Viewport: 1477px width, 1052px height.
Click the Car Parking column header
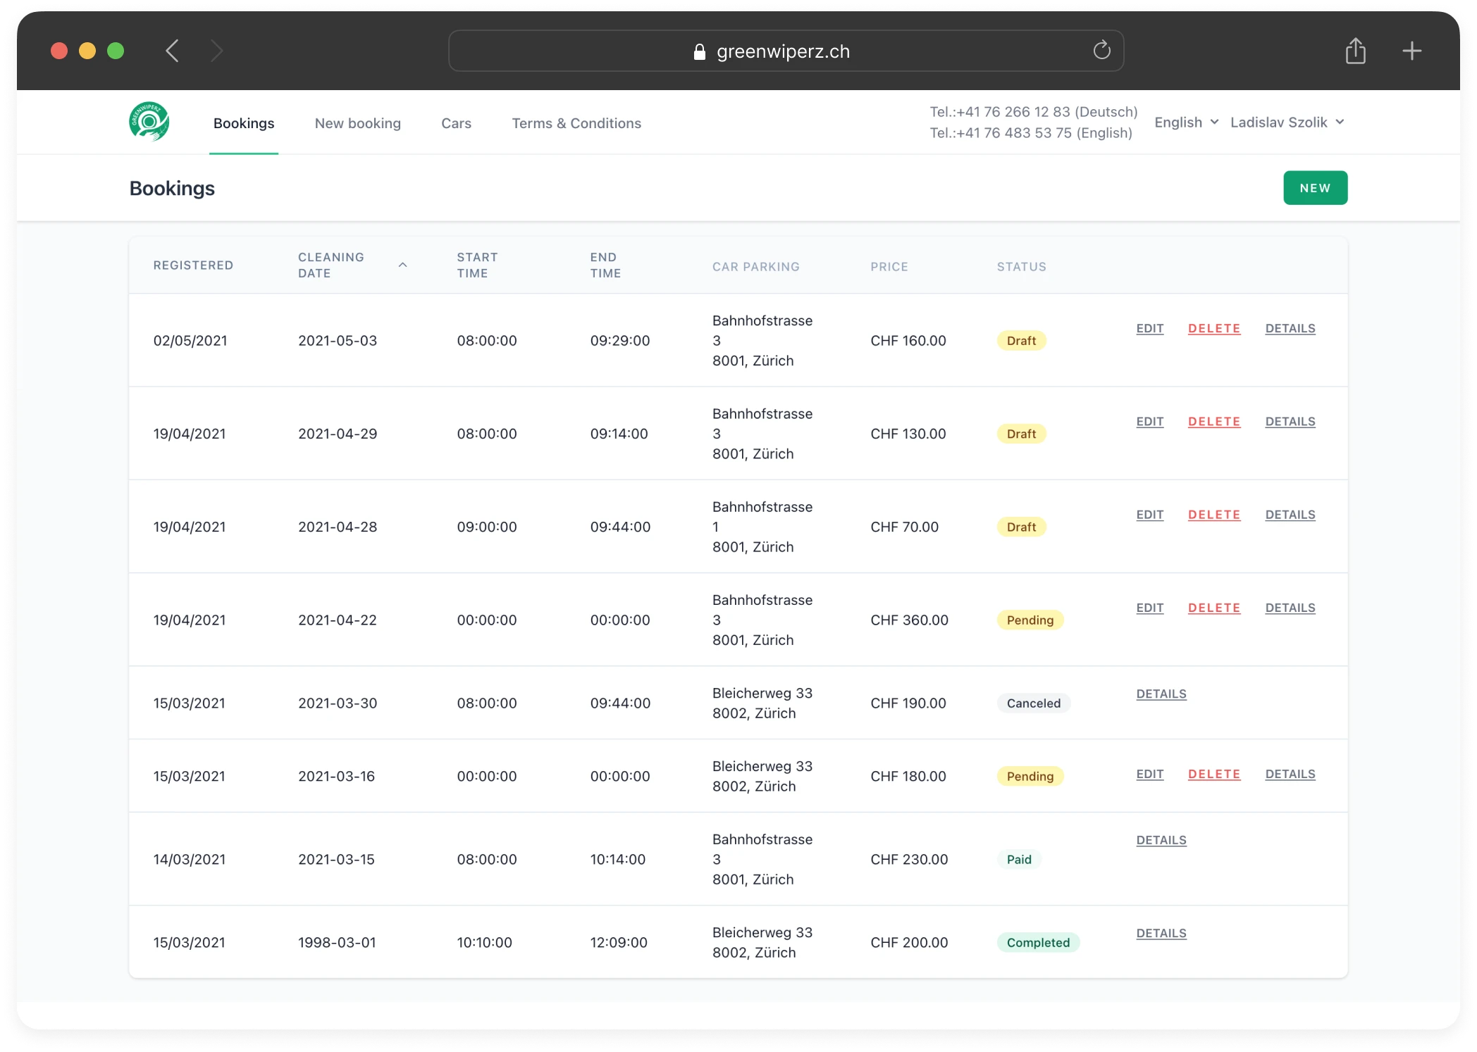(x=756, y=267)
